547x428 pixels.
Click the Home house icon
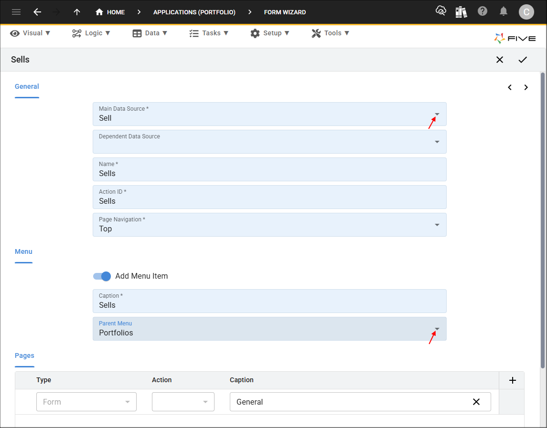point(99,12)
